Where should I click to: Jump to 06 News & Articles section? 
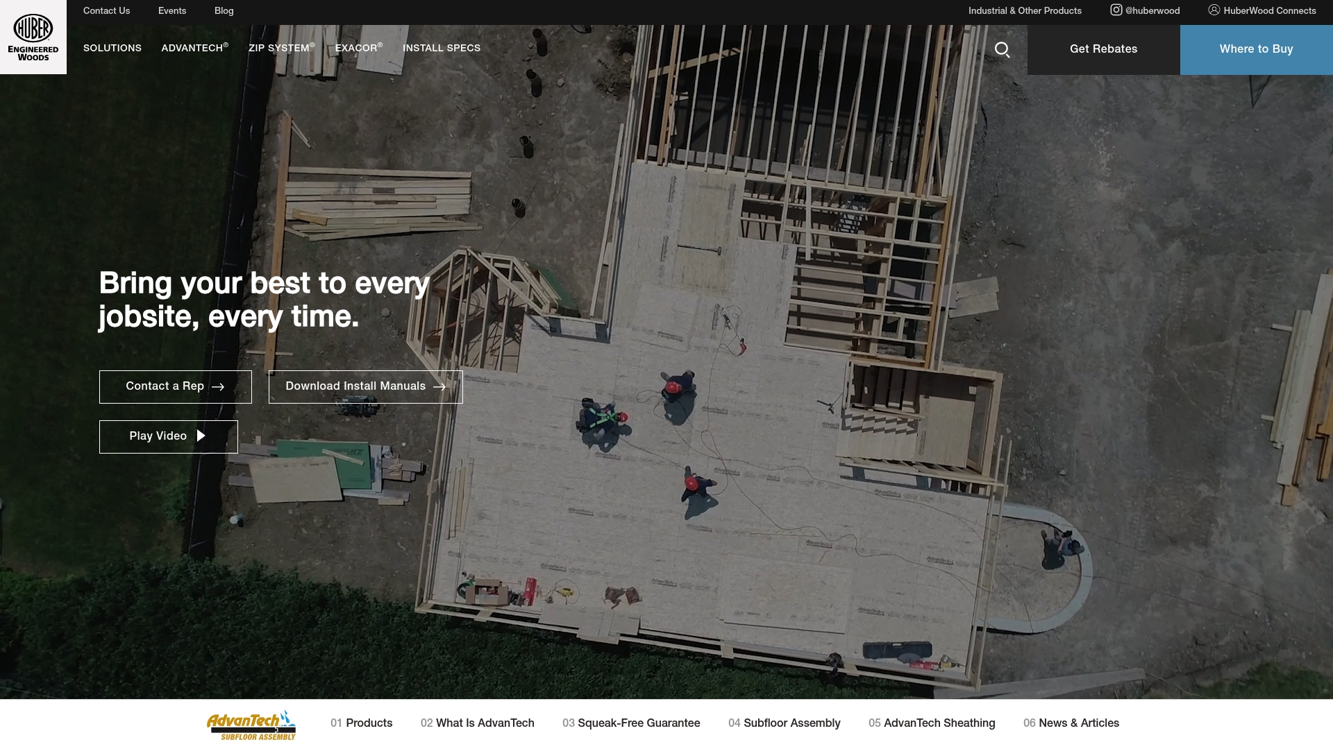pos(1071,723)
